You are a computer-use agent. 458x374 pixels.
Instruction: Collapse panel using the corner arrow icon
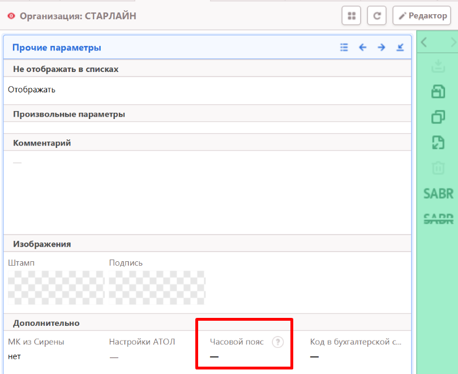click(400, 48)
